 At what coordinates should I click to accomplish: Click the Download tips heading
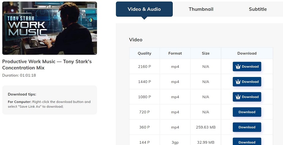click(x=22, y=94)
